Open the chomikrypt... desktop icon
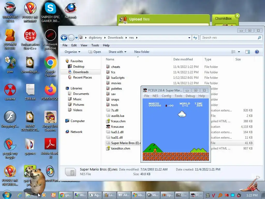This screenshot has width=265, height=199. [30, 65]
